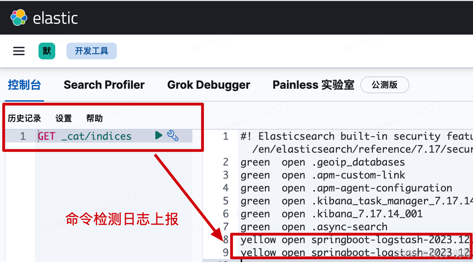Click the .geoip_databases output row
473x262 pixels.
point(323,162)
